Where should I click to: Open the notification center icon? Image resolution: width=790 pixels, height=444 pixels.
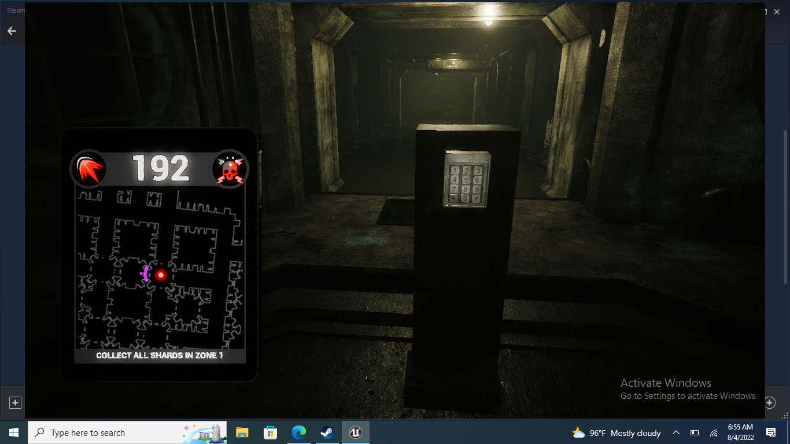pyautogui.click(x=771, y=432)
